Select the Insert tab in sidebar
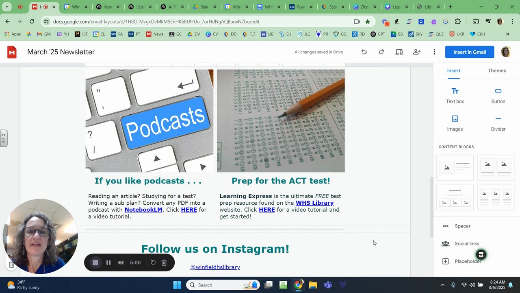Image resolution: width=520 pixels, height=293 pixels. [454, 70]
